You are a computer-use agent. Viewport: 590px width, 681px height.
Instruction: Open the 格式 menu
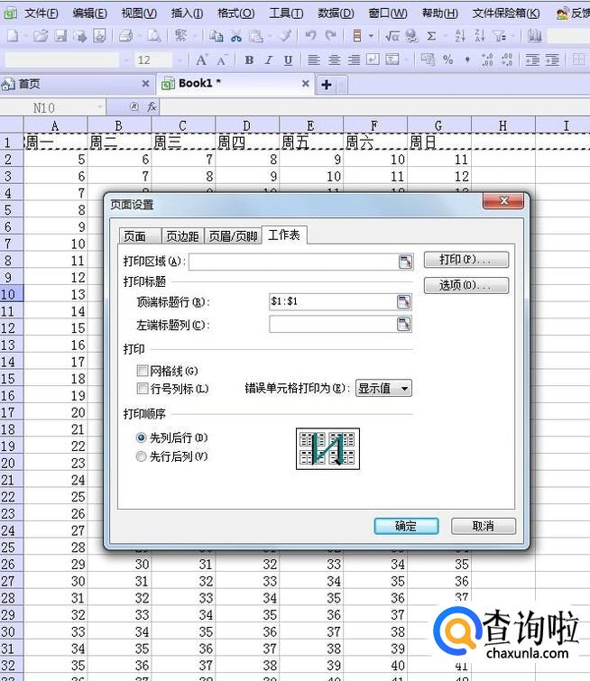pyautogui.click(x=236, y=14)
